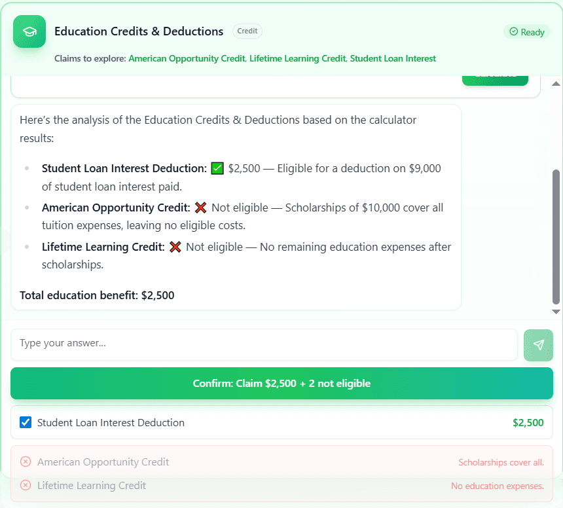Image resolution: width=563 pixels, height=508 pixels.
Task: Click the paper plane send icon
Action: 538,345
